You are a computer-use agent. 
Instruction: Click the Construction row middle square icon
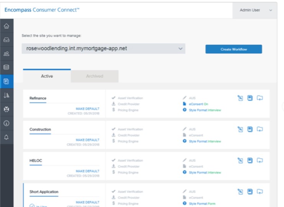[250, 129]
